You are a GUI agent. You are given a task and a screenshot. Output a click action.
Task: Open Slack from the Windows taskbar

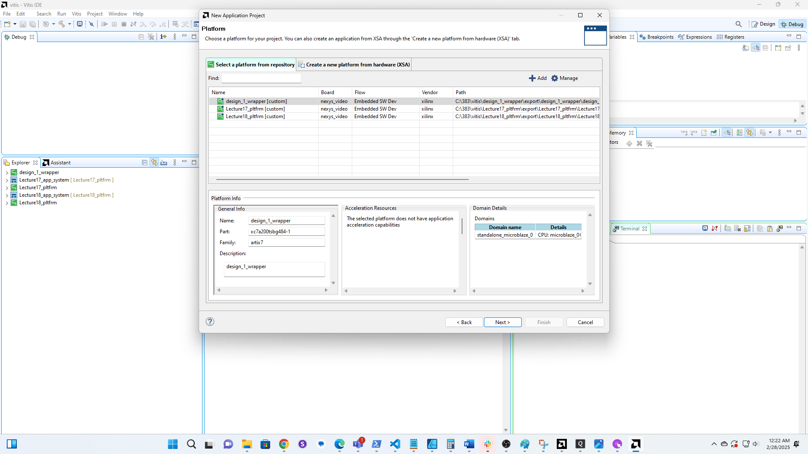(x=488, y=444)
